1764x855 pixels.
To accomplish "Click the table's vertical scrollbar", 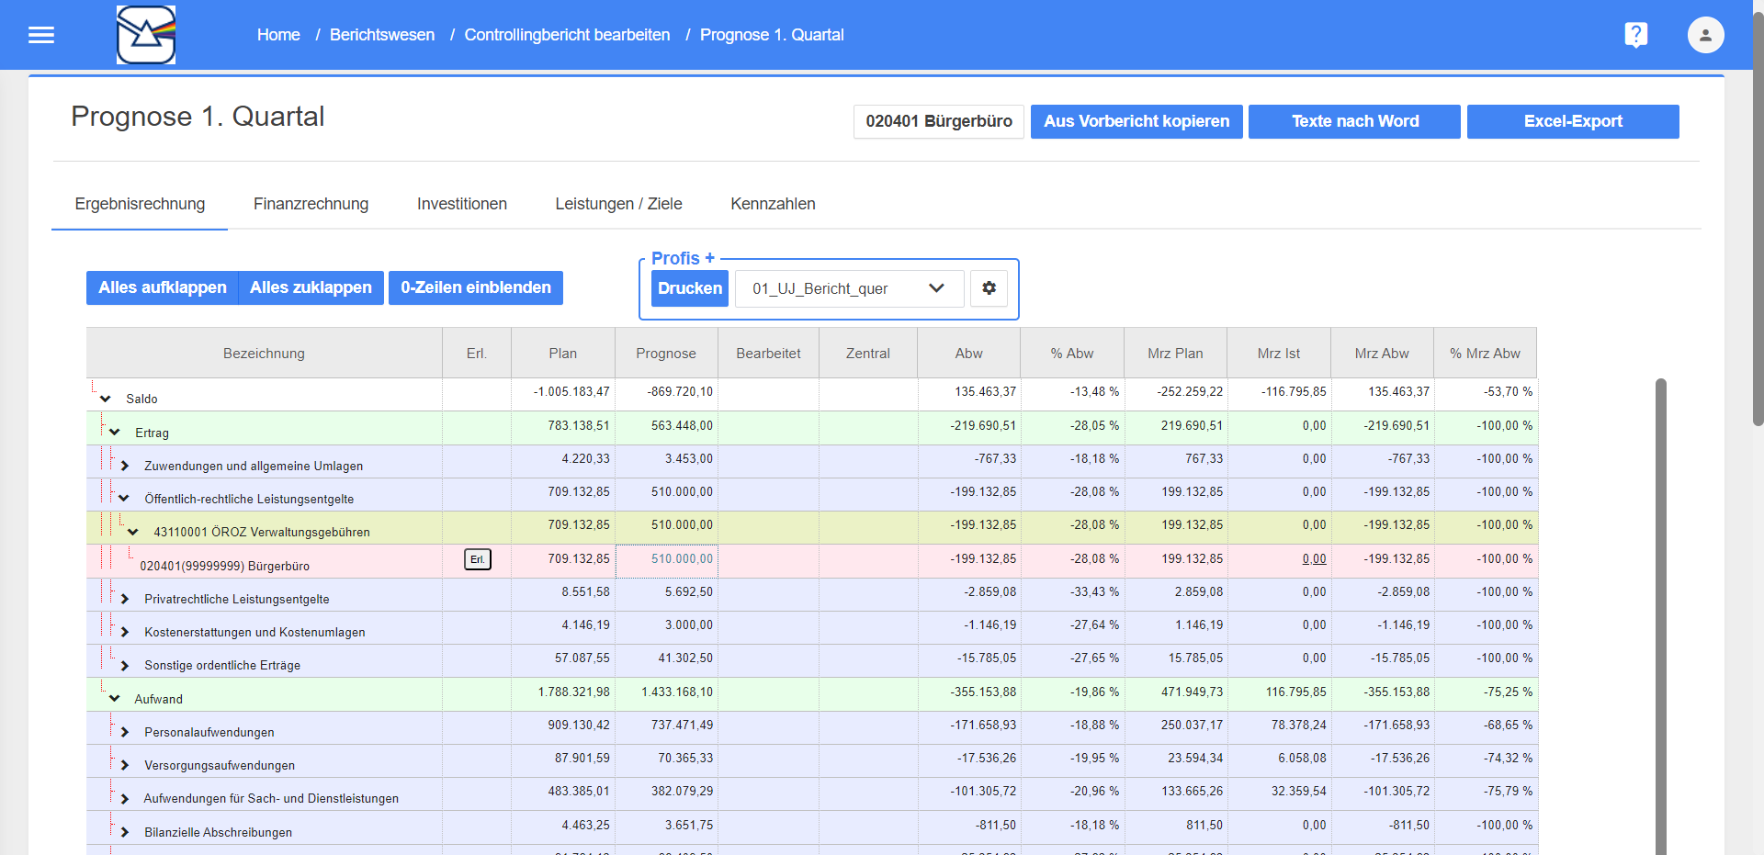I will click(x=1660, y=615).
